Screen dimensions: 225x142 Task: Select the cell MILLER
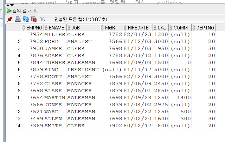(55, 34)
